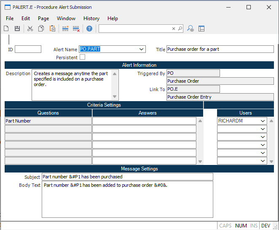Click the ID input field
279x230 pixels.
point(28,49)
